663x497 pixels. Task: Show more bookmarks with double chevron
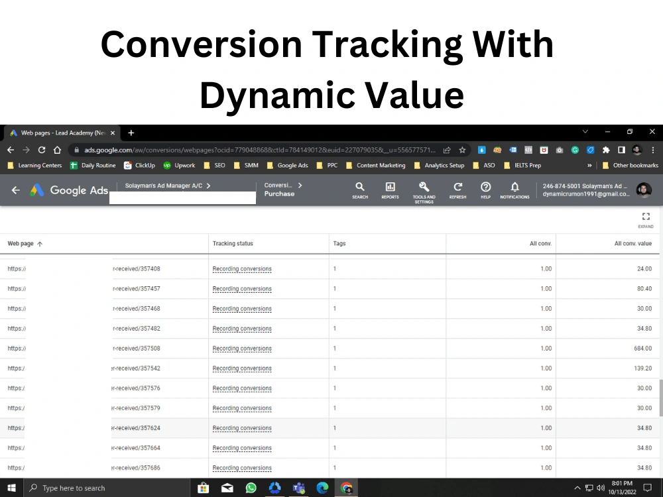pos(589,165)
